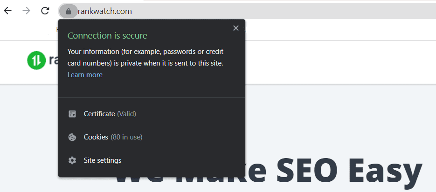
Task: Click the browser back arrow
Action: [8, 11]
